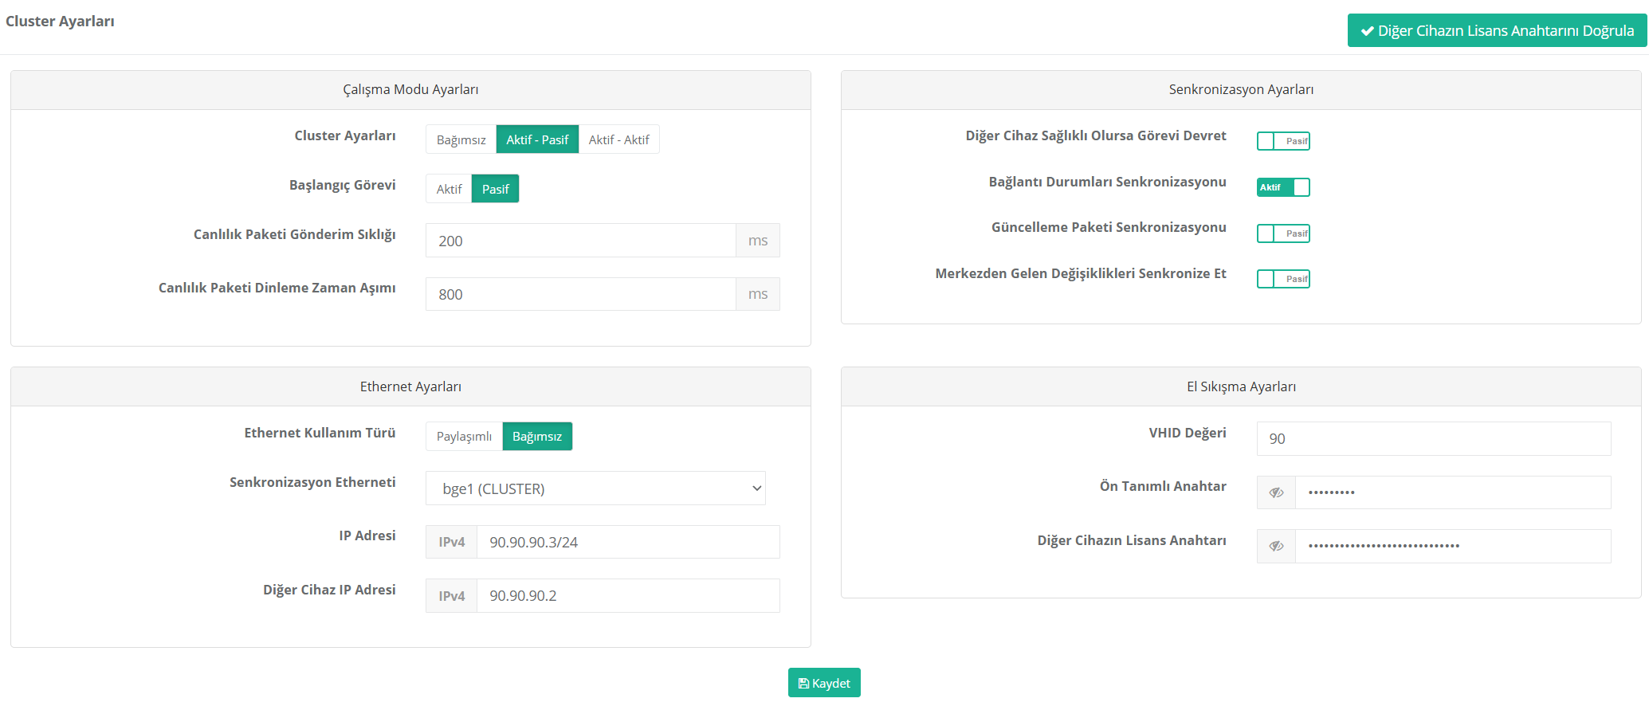Click the Canlılık Paketi Gönderim Sıklığı field
The height and width of the screenshot is (710, 1649).
coord(580,241)
